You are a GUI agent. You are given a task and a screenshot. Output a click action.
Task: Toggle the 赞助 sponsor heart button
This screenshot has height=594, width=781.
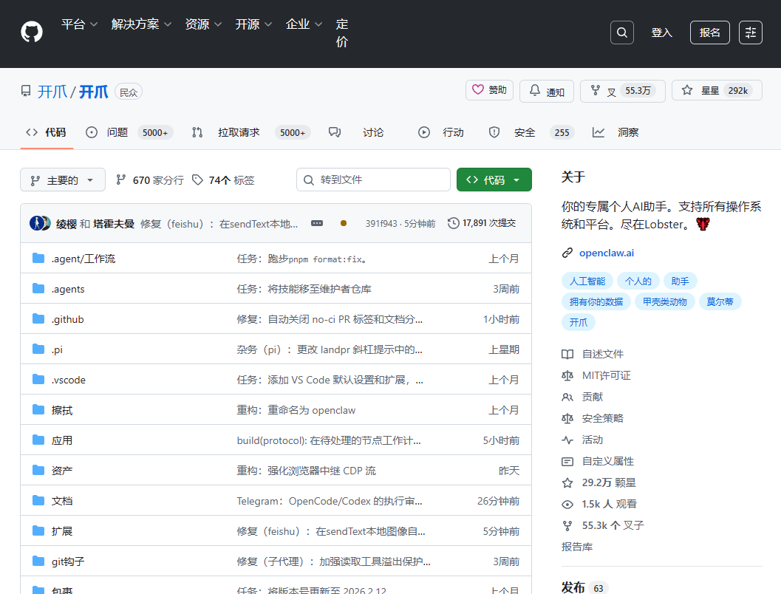click(489, 90)
